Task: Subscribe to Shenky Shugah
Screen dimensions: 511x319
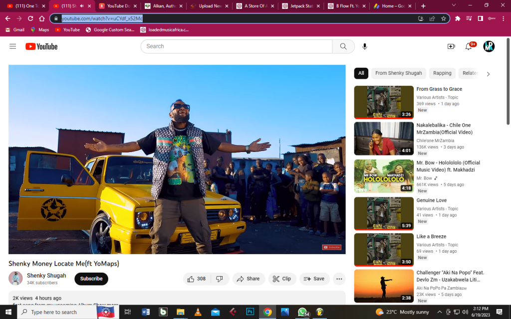Action: (91, 279)
